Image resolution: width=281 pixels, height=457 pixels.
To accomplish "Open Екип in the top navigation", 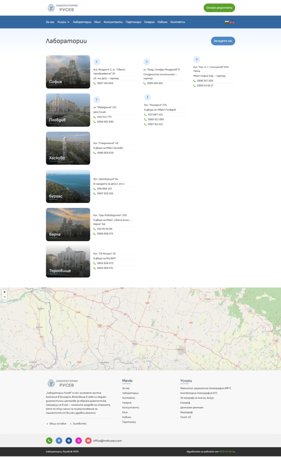I will (97, 22).
